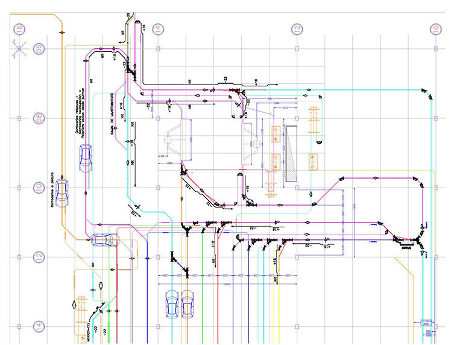Select the grid bubble labeled 06
Screen dimensions: 451x345
[x=39, y=48]
